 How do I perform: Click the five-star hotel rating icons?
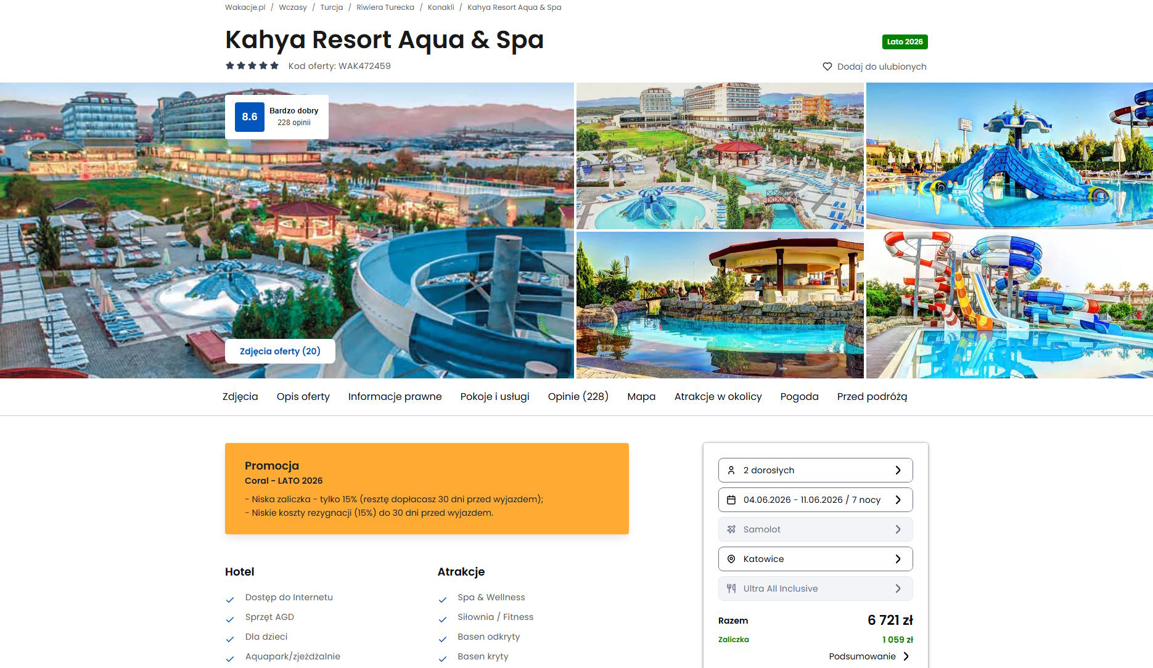click(x=252, y=66)
